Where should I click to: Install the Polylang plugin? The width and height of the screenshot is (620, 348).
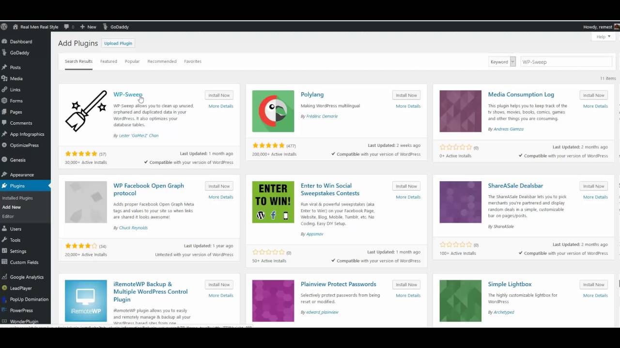pyautogui.click(x=406, y=95)
